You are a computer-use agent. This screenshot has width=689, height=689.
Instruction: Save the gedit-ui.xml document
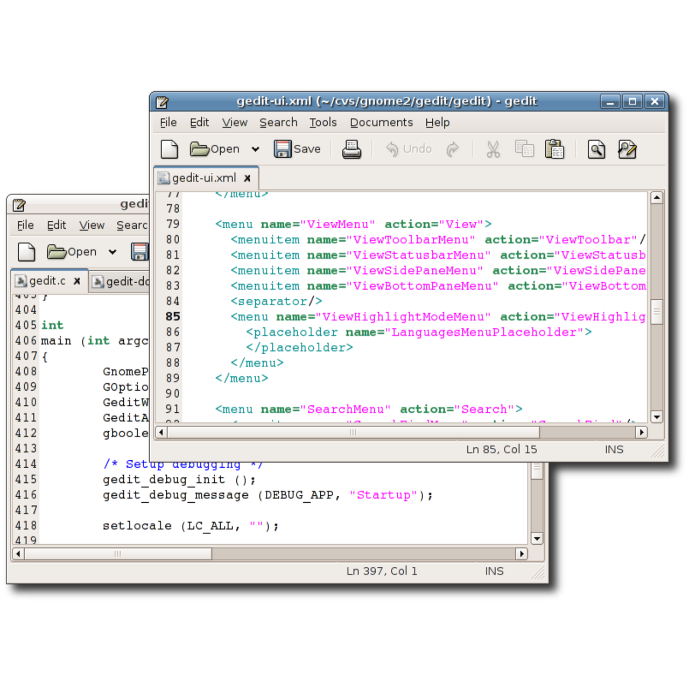click(x=297, y=149)
